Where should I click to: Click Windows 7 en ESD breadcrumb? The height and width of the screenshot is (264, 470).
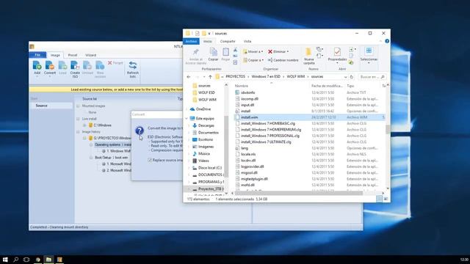coord(266,76)
